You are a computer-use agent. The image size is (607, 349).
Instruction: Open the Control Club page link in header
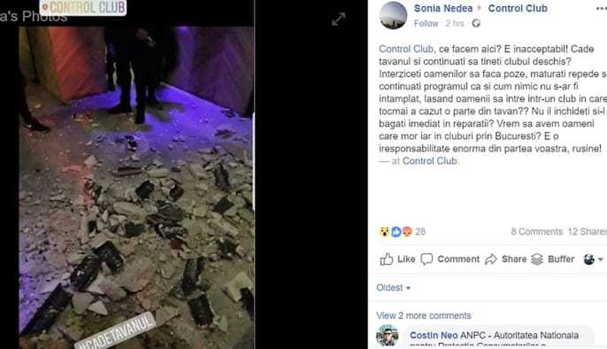pos(517,8)
